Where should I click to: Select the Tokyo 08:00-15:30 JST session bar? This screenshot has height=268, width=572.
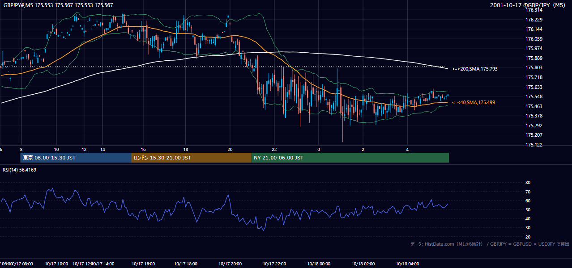coord(76,158)
